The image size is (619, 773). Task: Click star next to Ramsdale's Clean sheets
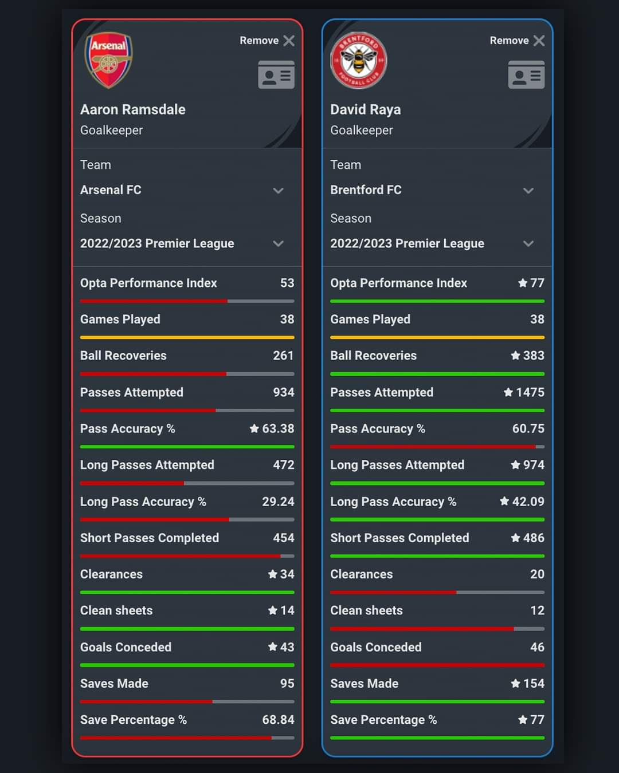click(x=273, y=610)
